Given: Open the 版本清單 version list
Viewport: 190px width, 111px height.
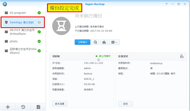Looking at the screenshot, I should (x=60, y=104).
